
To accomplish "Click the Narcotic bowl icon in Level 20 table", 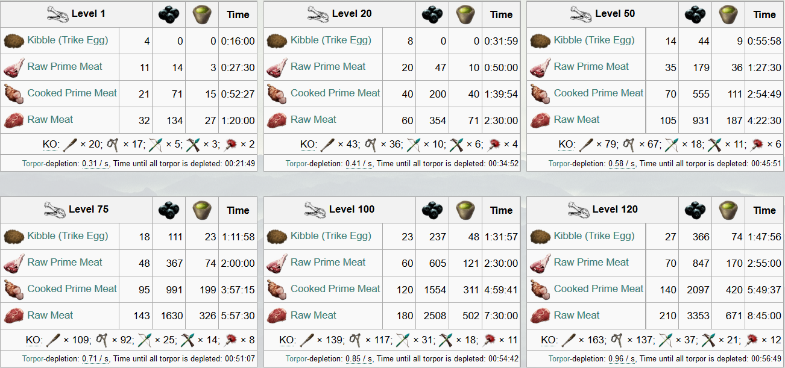I will (x=465, y=14).
